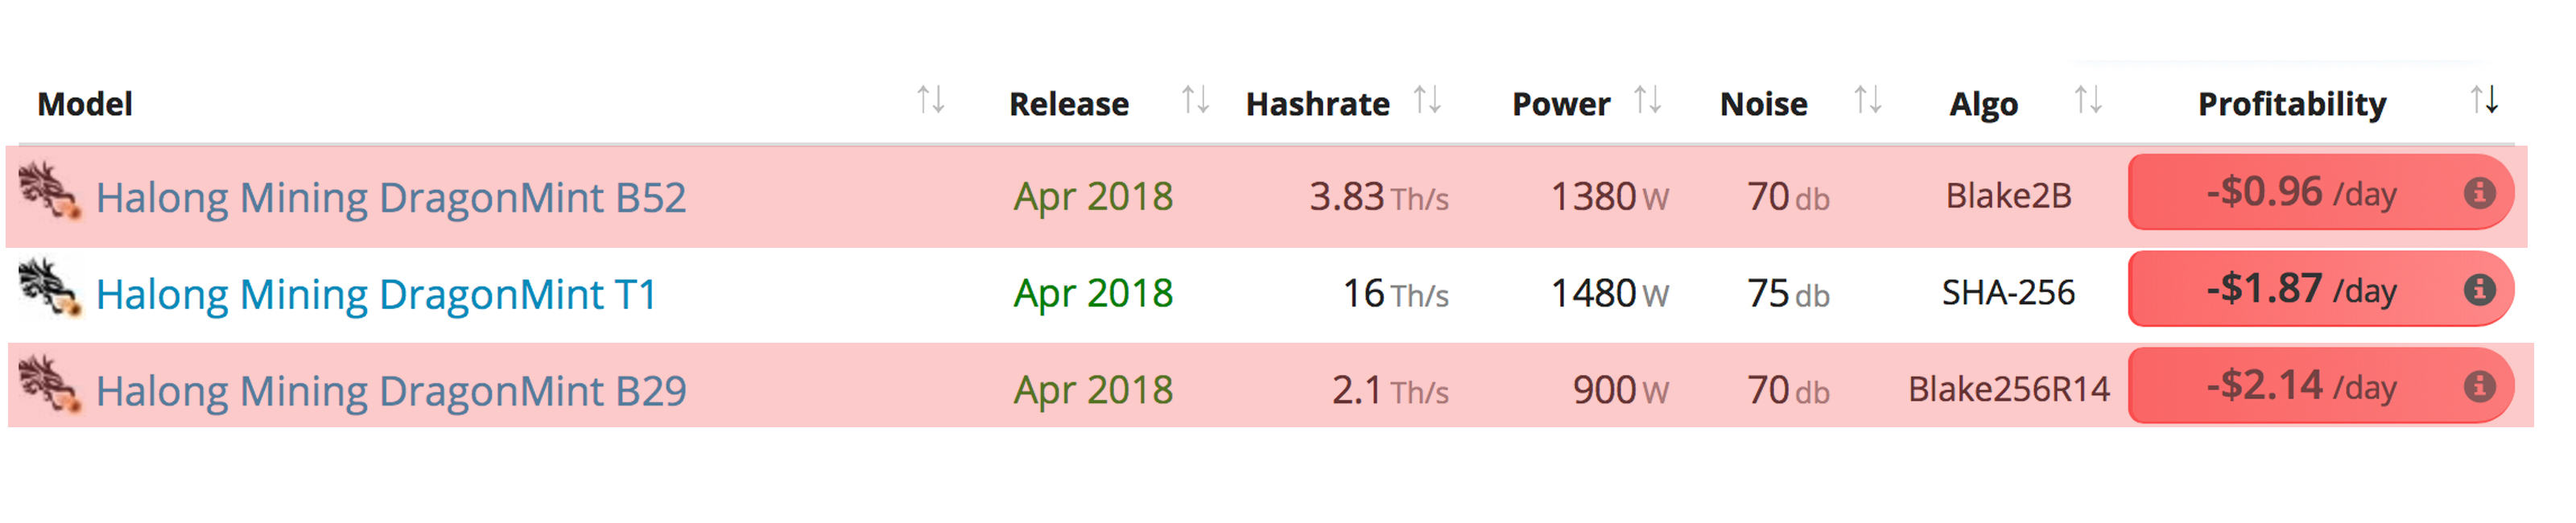Click the Blake256R14 algorithm cell
Viewport: 2576px width, 523px height.
(2008, 389)
